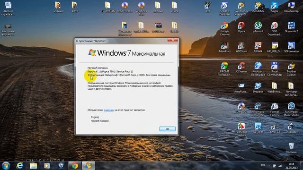The image size is (303, 170).
Task: Select the TL-WR841N folder on desktop
Action: tap(108, 7)
